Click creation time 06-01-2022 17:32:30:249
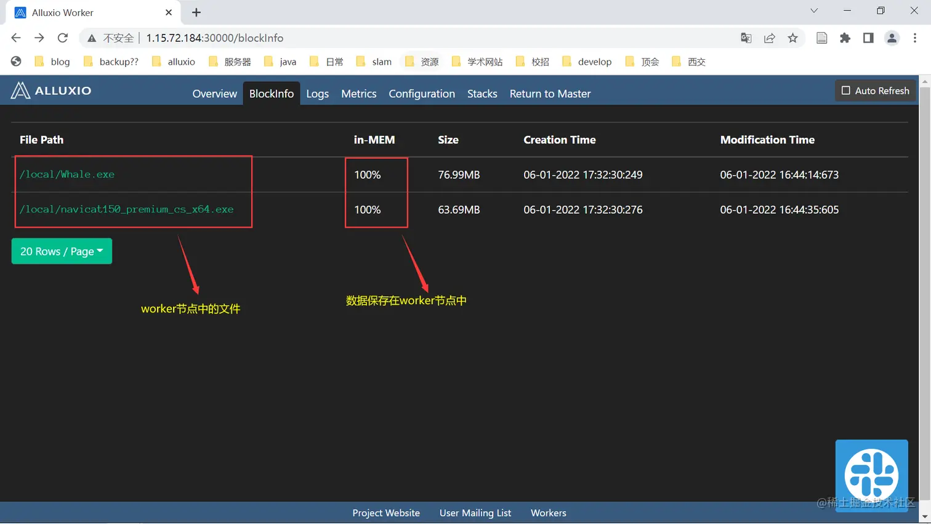The width and height of the screenshot is (931, 524). coord(583,175)
